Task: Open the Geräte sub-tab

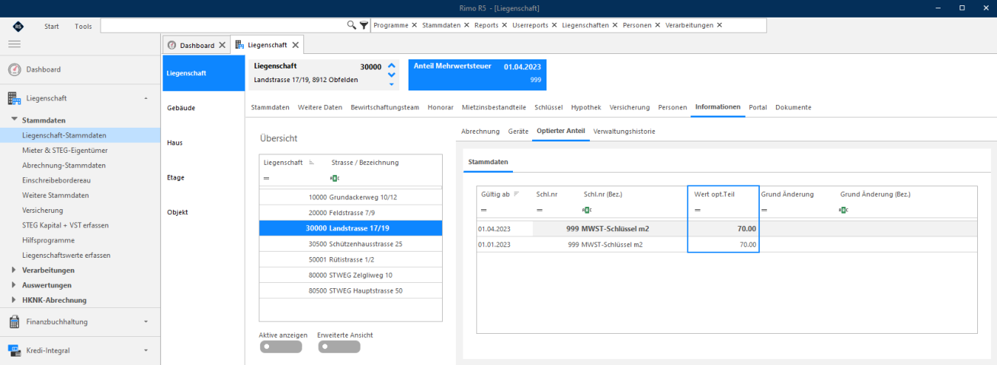Action: point(518,131)
